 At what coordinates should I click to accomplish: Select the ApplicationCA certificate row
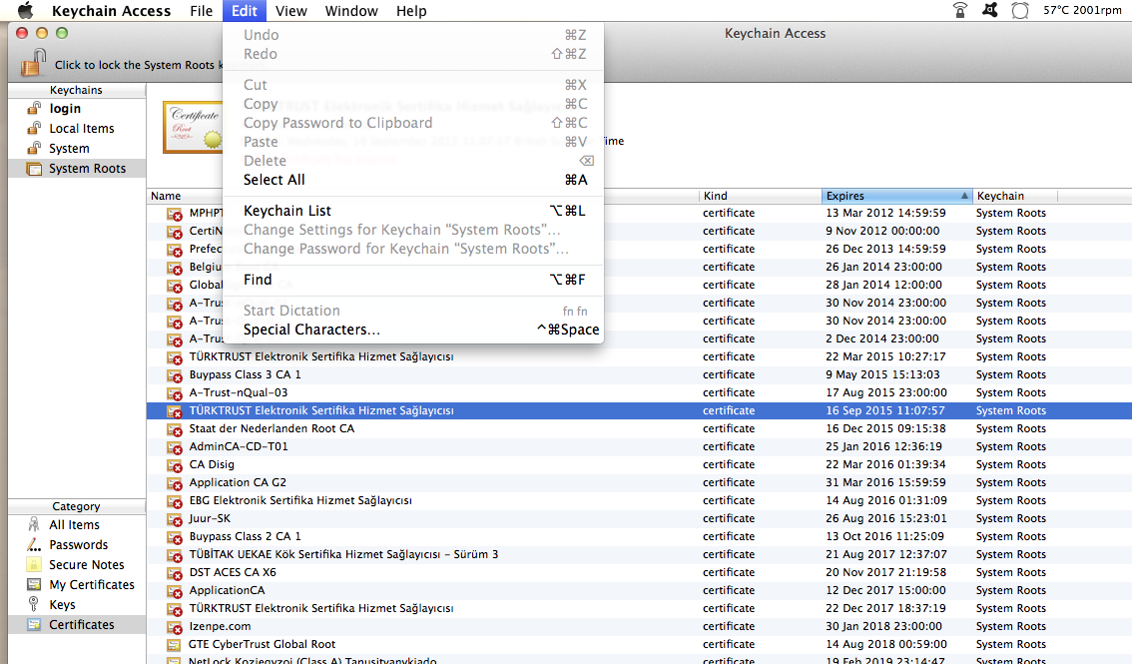[x=639, y=590]
